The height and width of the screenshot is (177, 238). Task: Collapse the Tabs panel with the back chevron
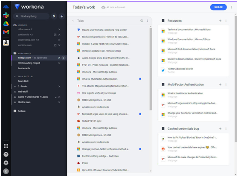click(x=73, y=20)
